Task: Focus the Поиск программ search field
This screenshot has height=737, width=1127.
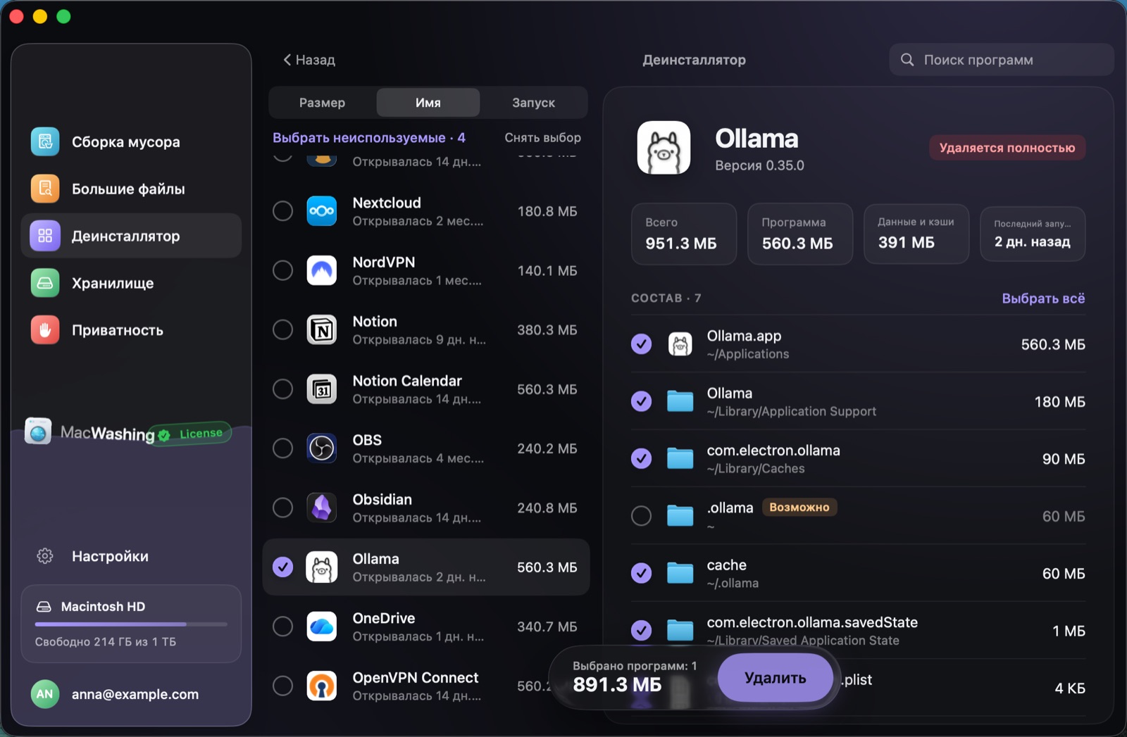Action: point(1002,60)
